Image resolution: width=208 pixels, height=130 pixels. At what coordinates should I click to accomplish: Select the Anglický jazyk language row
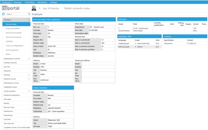tap(140, 43)
